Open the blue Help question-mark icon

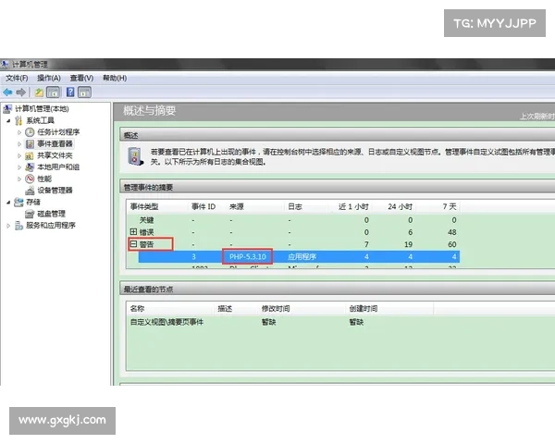click(70, 92)
